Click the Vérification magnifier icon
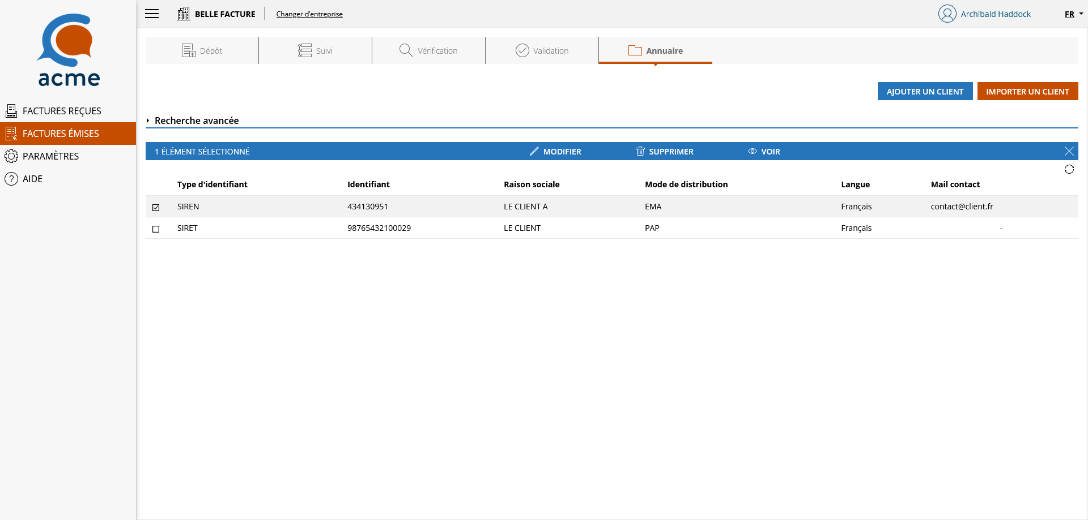This screenshot has width=1088, height=520. 406,50
